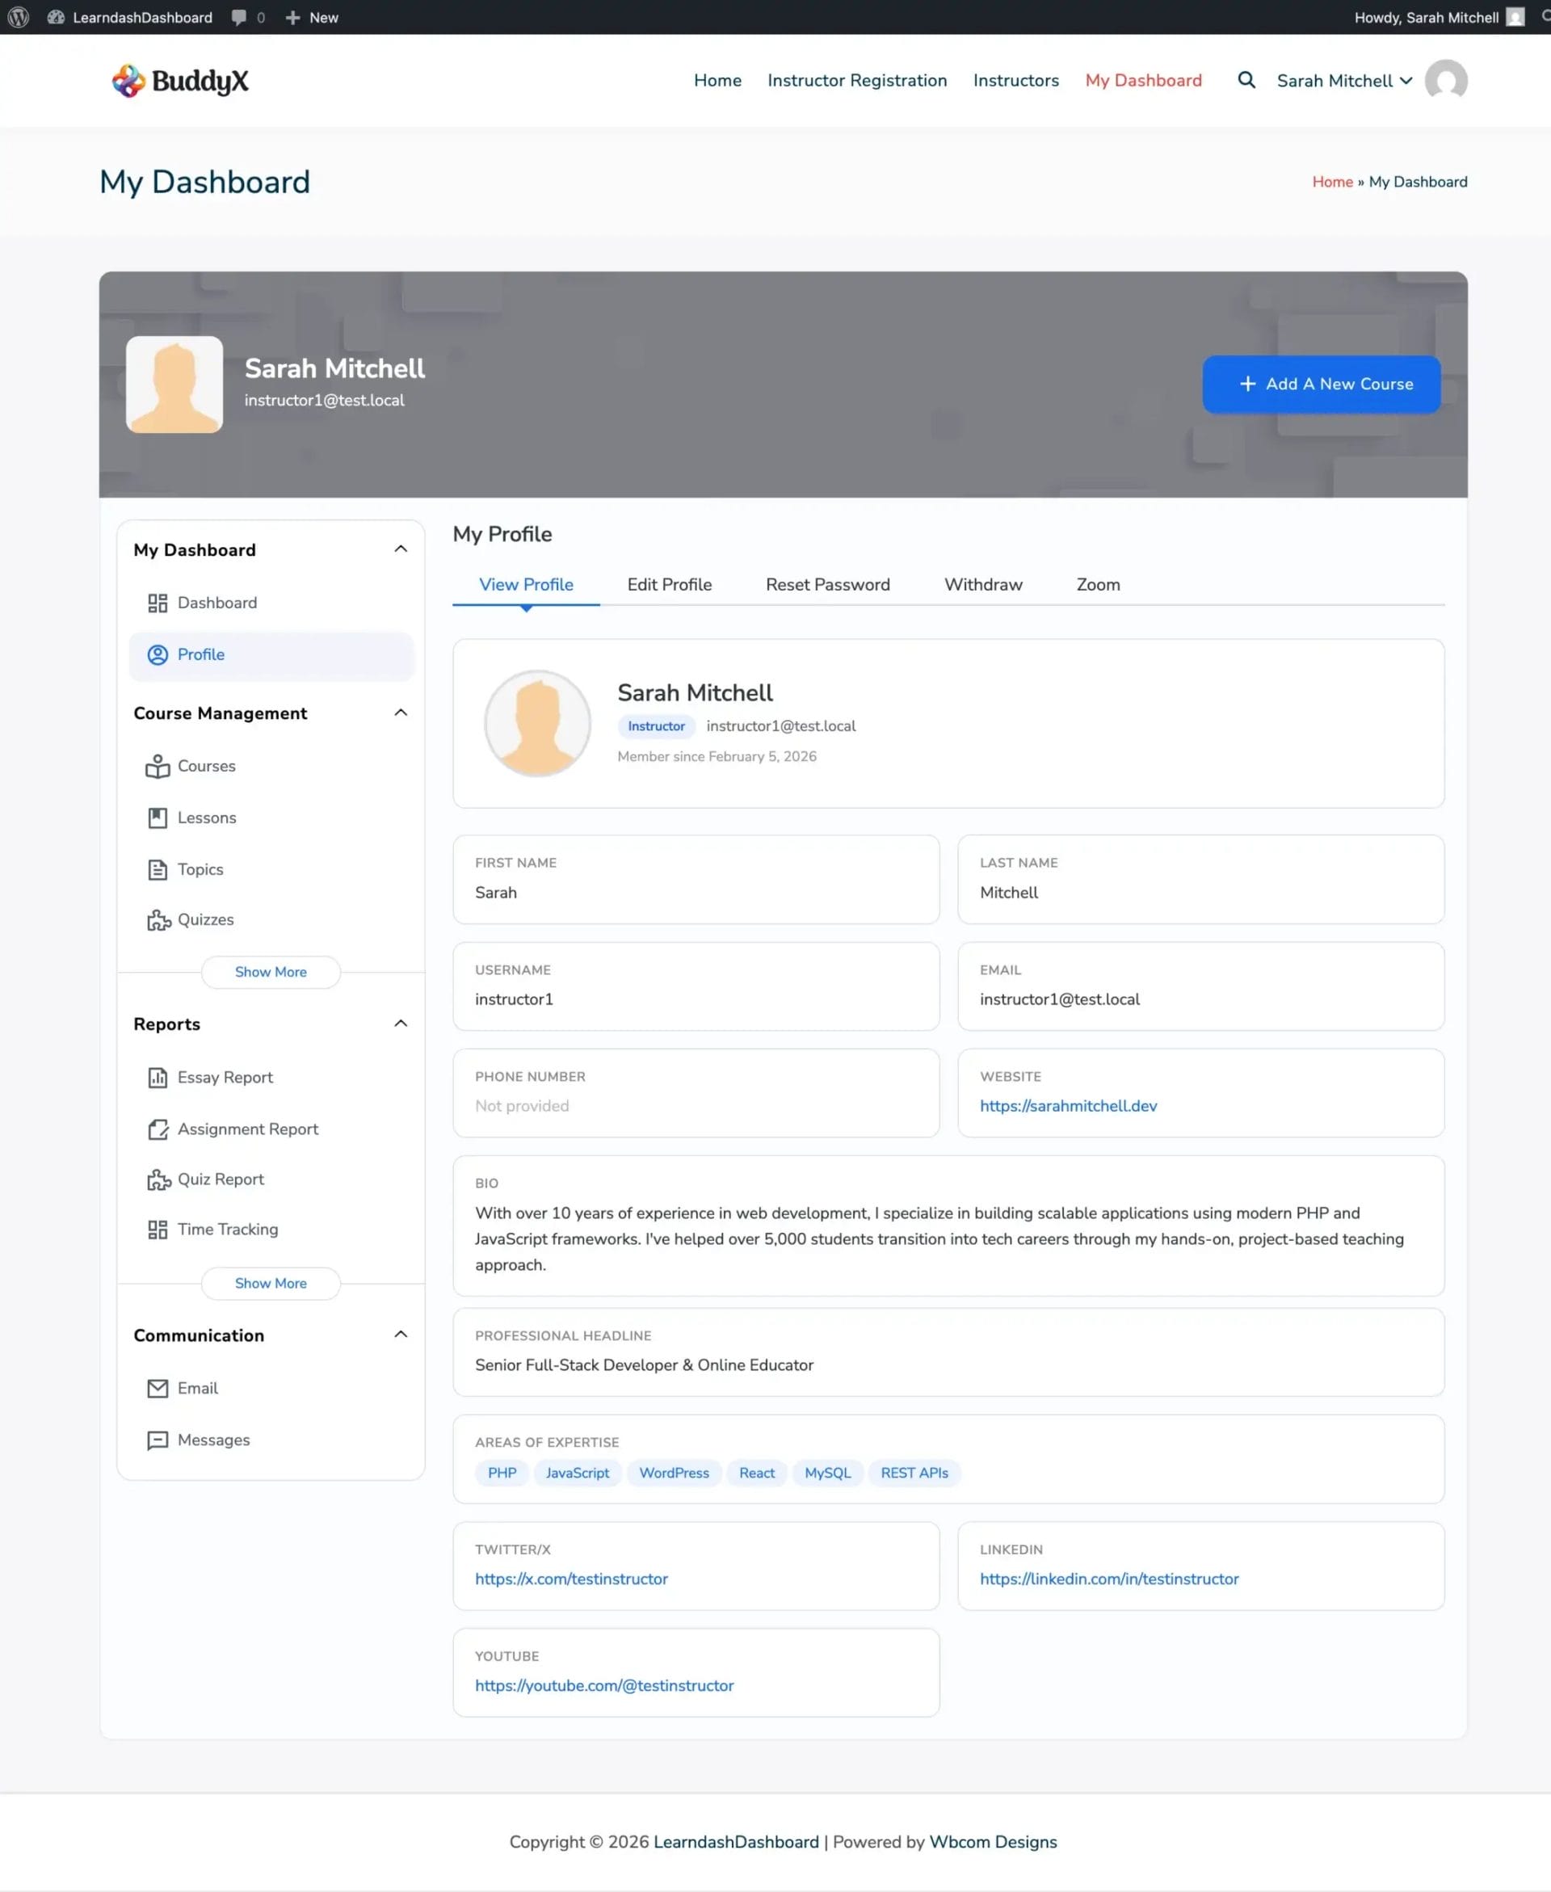
Task: Click Show More under Course Management
Action: click(271, 972)
